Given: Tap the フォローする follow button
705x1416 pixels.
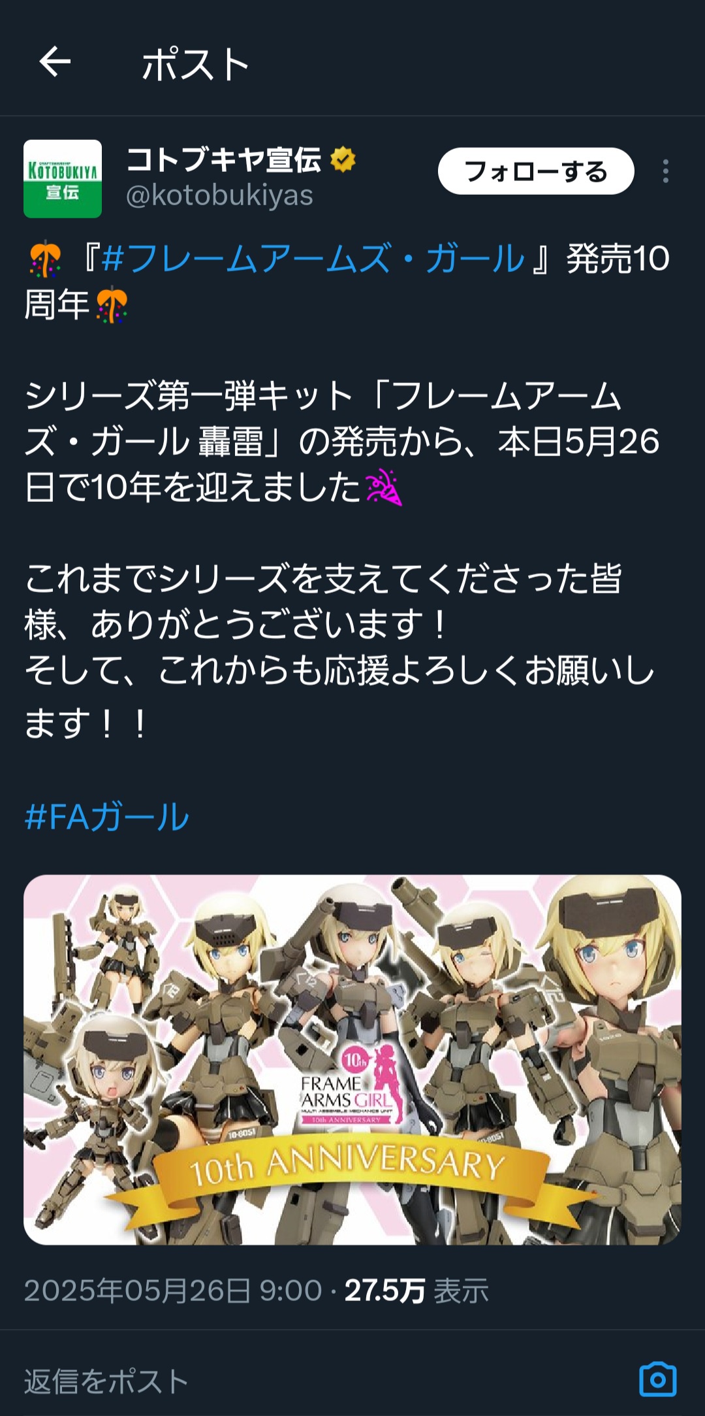Looking at the screenshot, I should click(536, 171).
